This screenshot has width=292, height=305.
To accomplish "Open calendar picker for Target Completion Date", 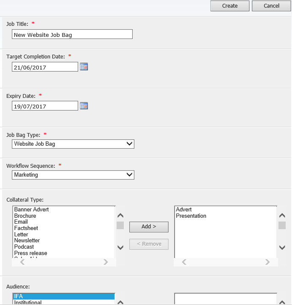I will (x=84, y=67).
